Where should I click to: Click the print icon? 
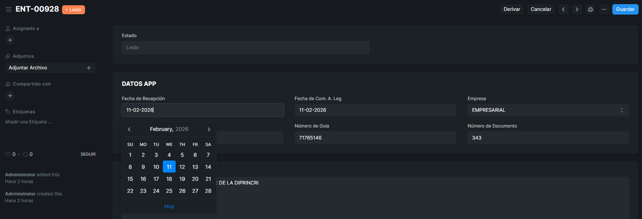590,9
